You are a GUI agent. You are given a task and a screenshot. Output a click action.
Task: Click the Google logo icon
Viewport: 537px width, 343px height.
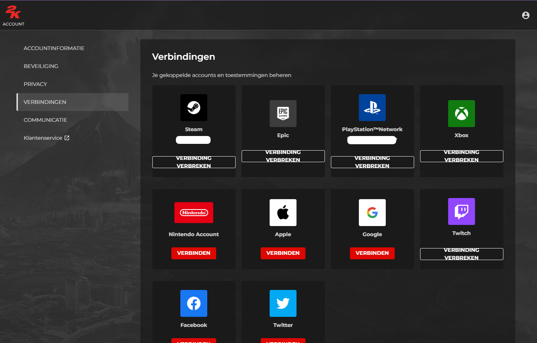pyautogui.click(x=372, y=213)
